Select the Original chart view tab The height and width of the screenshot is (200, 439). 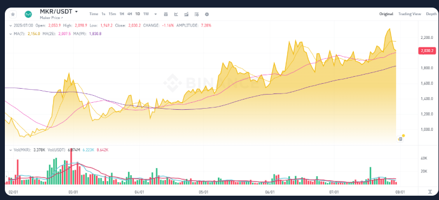click(386, 14)
